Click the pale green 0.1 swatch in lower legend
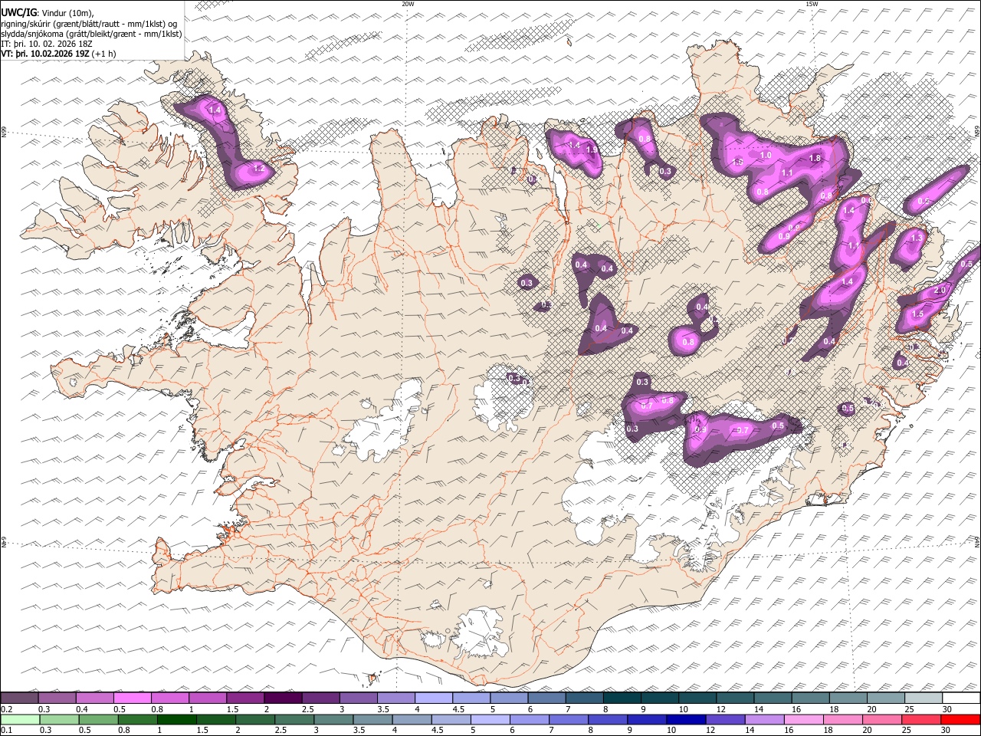The width and height of the screenshot is (981, 736). pos(20,720)
